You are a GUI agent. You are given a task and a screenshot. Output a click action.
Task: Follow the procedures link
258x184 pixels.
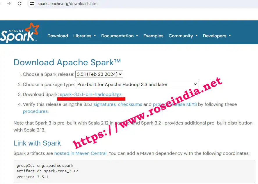[x=35, y=111]
